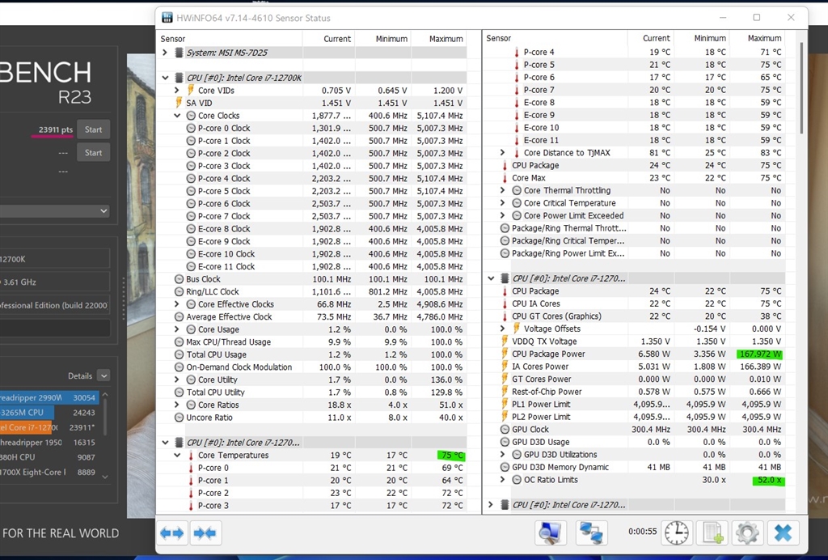The image size is (828, 560).
Task: Click the collapse-layout inward arrows button in HWiNFO
Action: (205, 532)
